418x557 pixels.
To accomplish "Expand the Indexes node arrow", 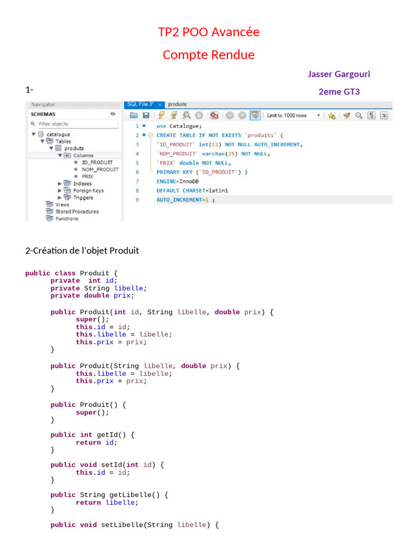I will pyautogui.click(x=60, y=184).
